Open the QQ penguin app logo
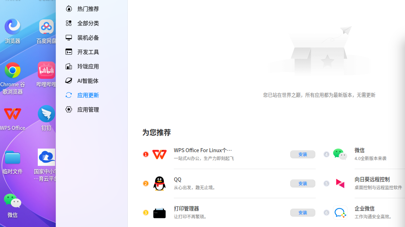This screenshot has height=227, width=405. click(159, 183)
